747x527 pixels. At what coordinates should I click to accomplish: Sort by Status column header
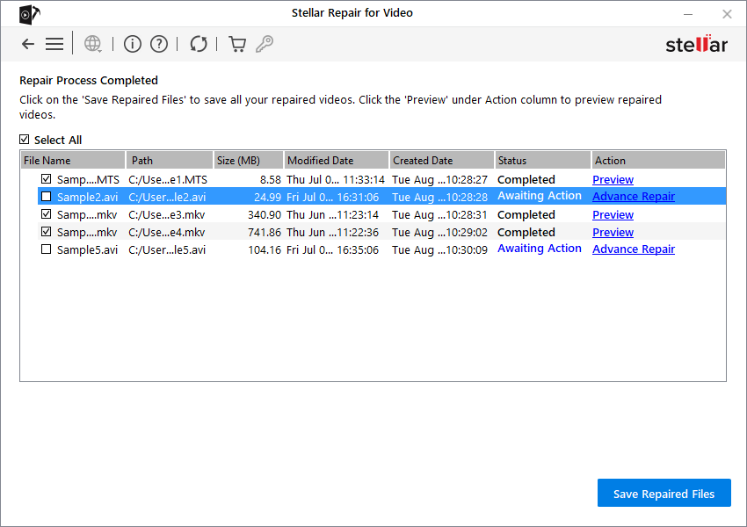(542, 161)
